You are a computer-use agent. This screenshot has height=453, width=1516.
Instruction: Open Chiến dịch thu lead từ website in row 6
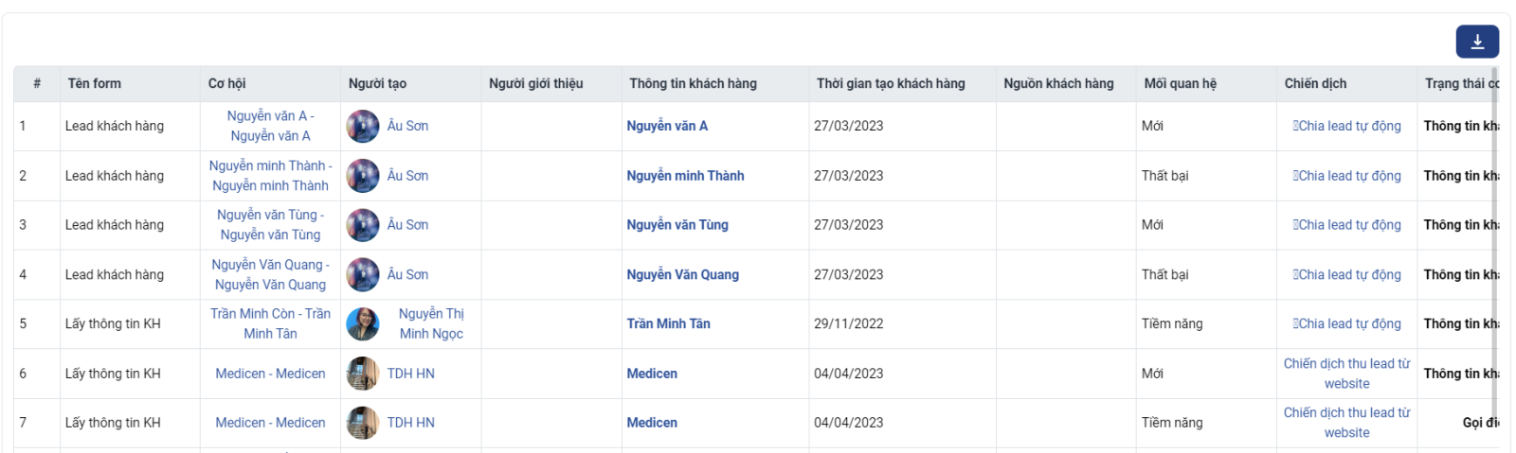pyautogui.click(x=1346, y=374)
